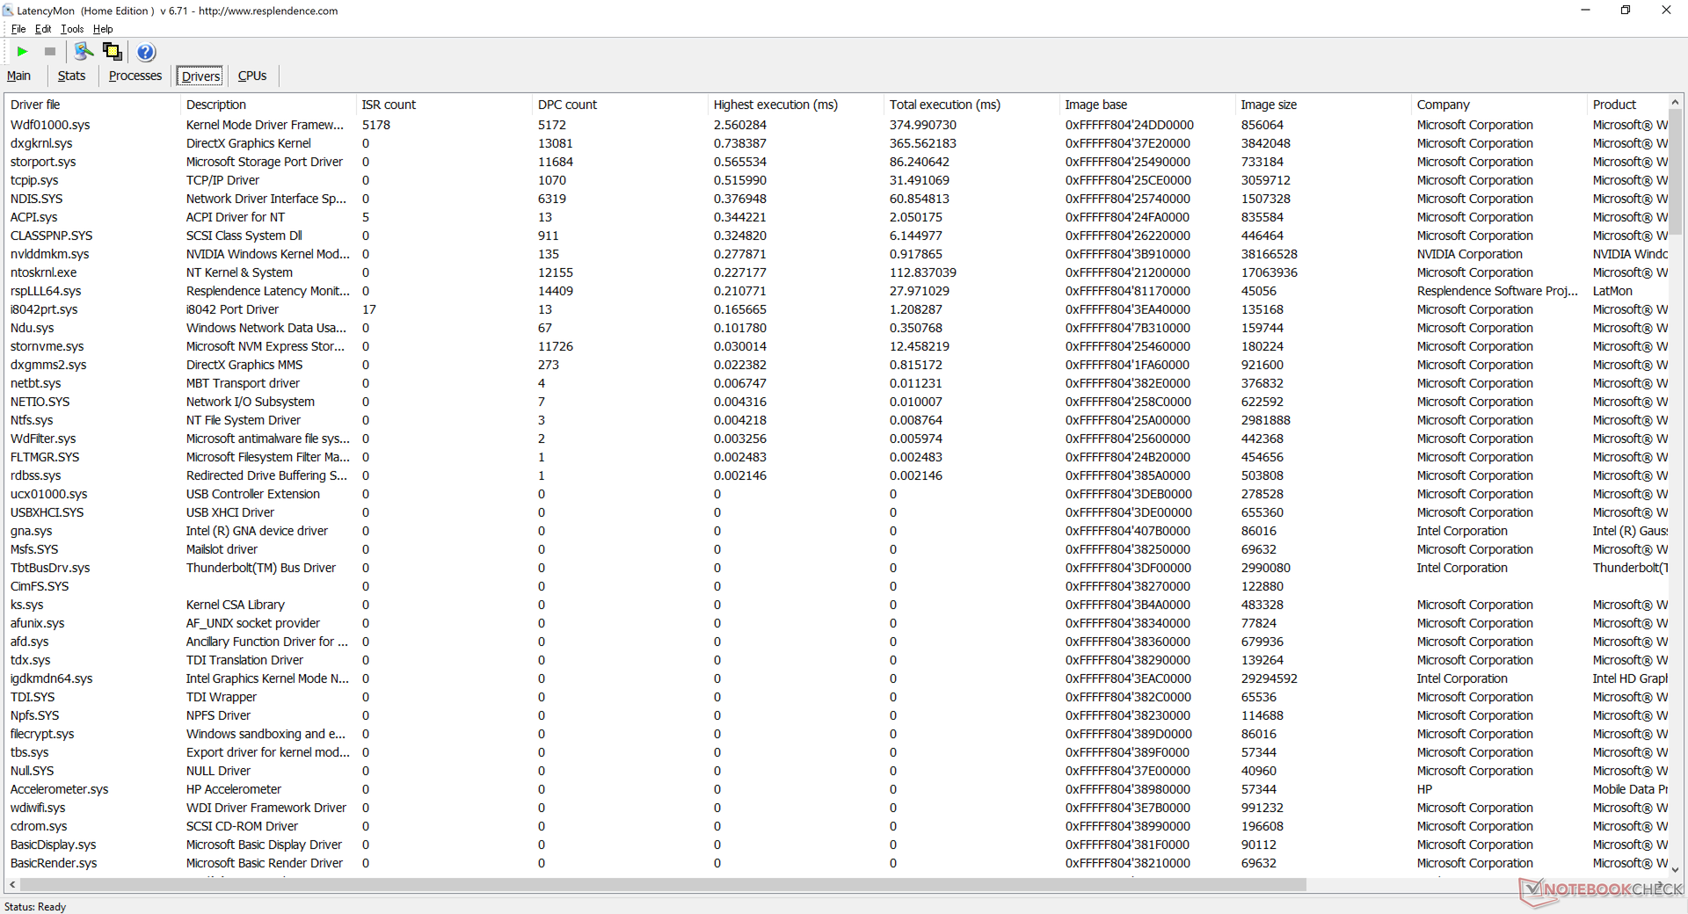Image resolution: width=1688 pixels, height=914 pixels.
Task: Click the 374.990730 total execution value
Action: [x=923, y=125]
